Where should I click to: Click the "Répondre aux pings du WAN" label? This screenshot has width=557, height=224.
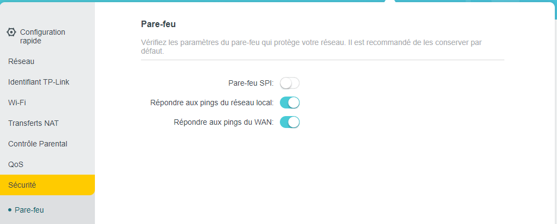click(x=223, y=122)
